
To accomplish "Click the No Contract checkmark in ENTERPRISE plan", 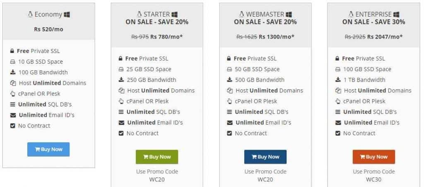I will (x=338, y=133).
